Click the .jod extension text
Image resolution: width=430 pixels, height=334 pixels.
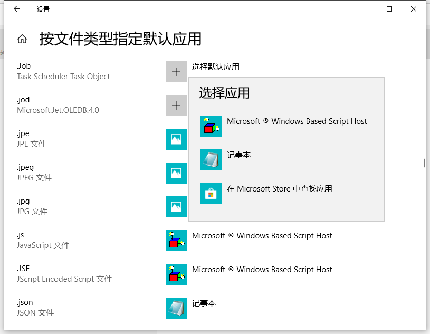coord(23,100)
